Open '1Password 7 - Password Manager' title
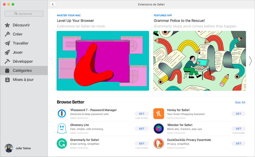Screen dimensions: 255x157 93,110
